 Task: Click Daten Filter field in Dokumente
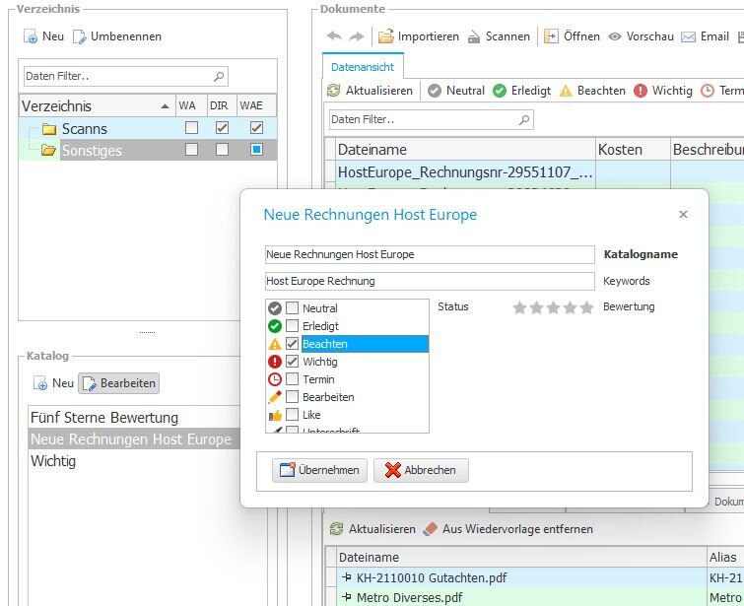pyautogui.click(x=432, y=119)
